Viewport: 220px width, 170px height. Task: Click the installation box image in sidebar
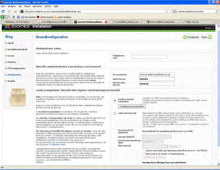coord(18,97)
